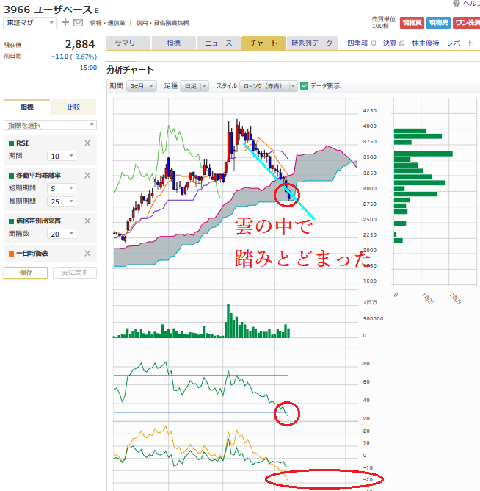This screenshot has height=491, width=480.
Task: Click the plus icon to add stock
Action: [65, 23]
